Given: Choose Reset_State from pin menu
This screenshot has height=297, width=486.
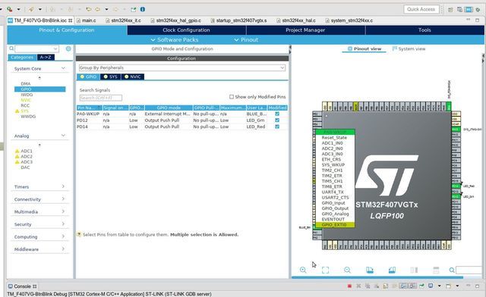Looking at the screenshot, I should click(x=334, y=137).
